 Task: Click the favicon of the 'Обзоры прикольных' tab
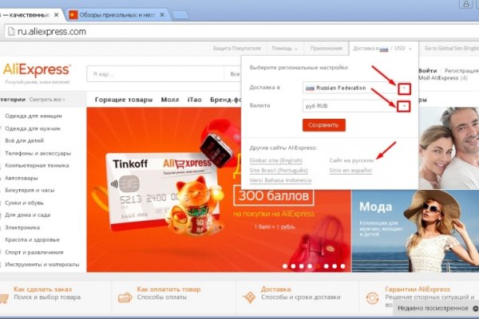pyautogui.click(x=73, y=14)
